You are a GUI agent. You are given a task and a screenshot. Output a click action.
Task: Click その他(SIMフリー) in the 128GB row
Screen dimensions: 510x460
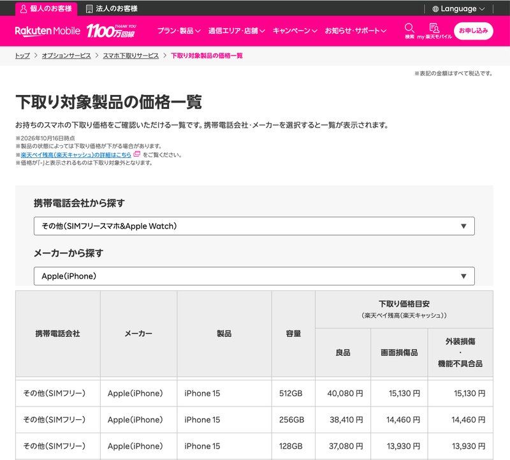coord(54,446)
